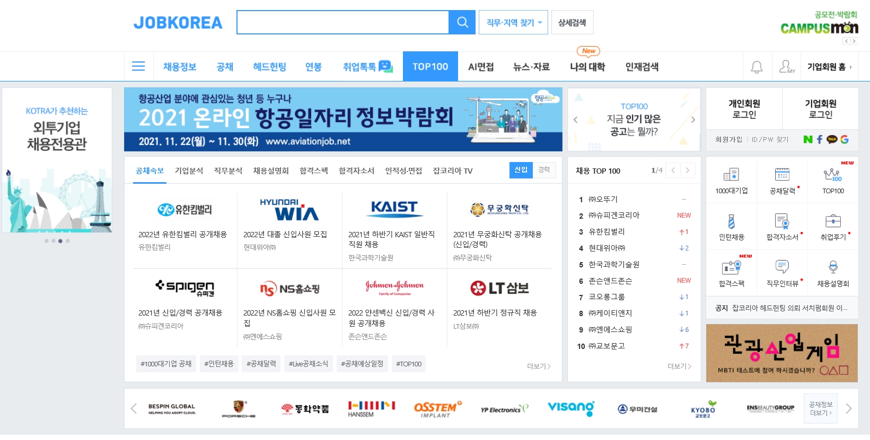This screenshot has width=870, height=440.
Task: Switch to the 잡코리아 TV tab
Action: [452, 170]
